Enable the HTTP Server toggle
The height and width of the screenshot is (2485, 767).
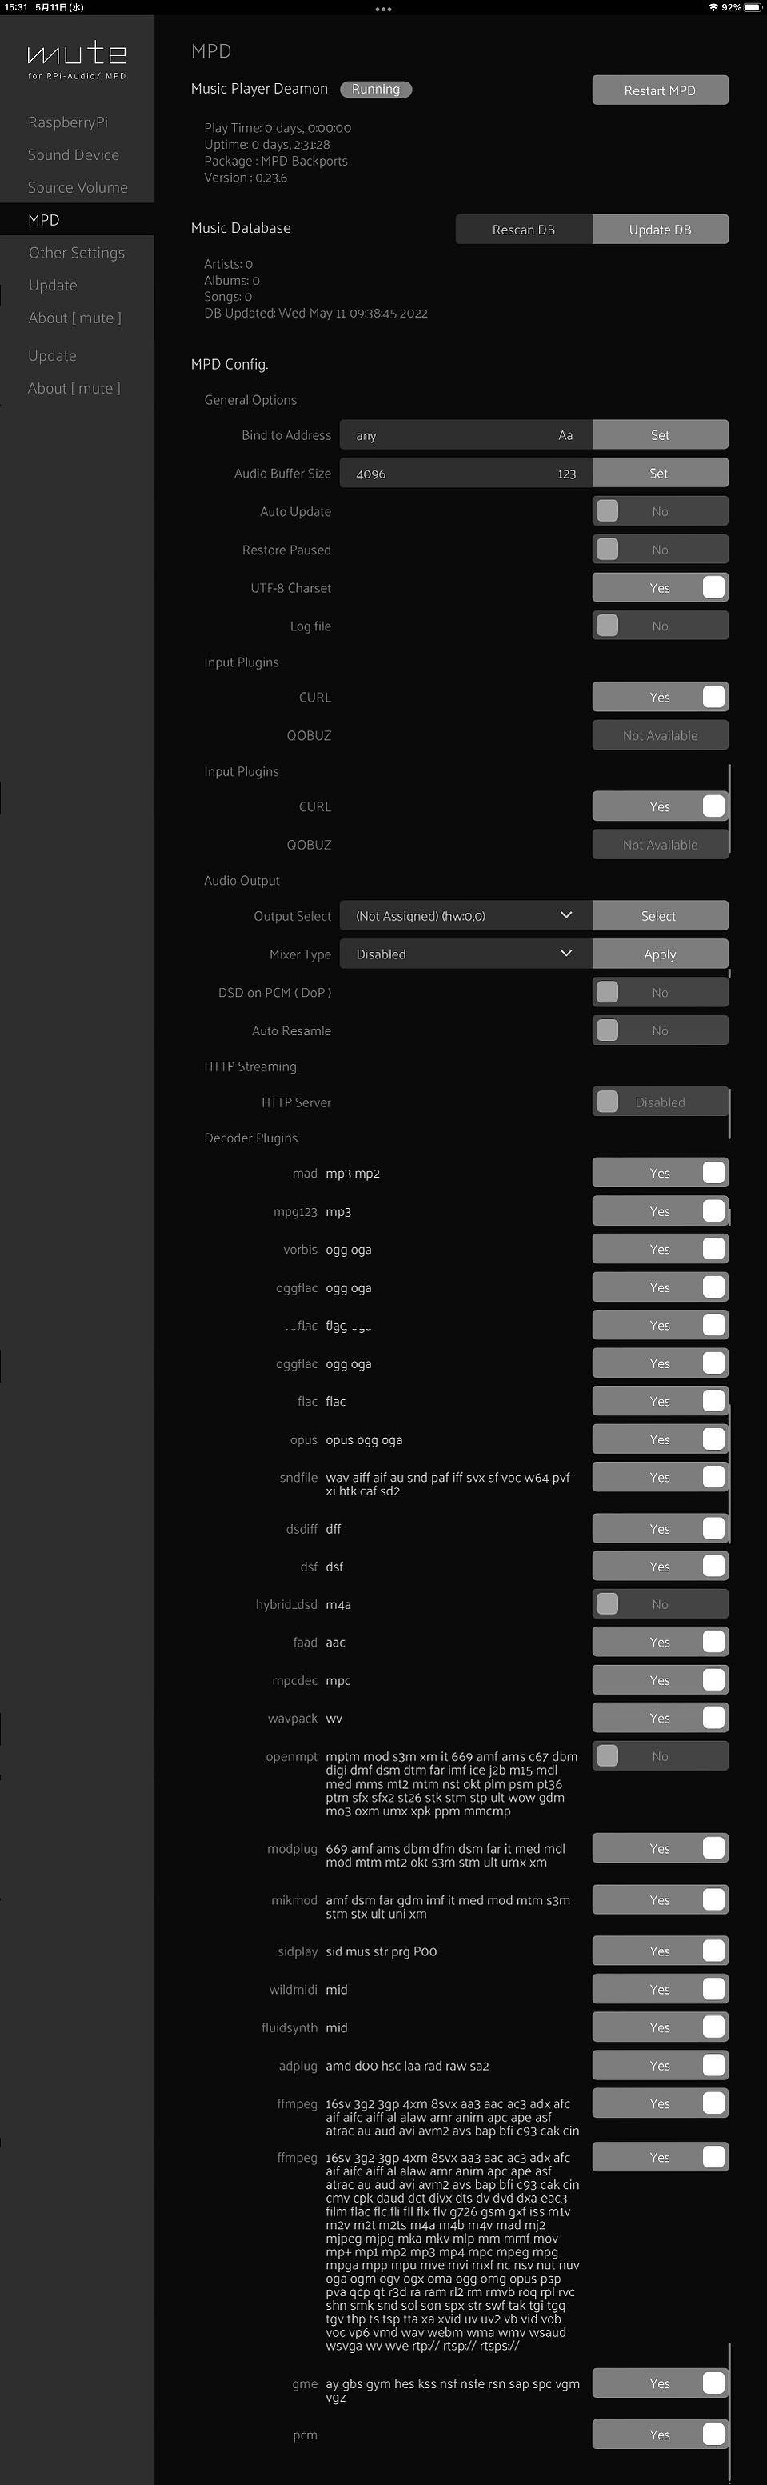point(660,1102)
